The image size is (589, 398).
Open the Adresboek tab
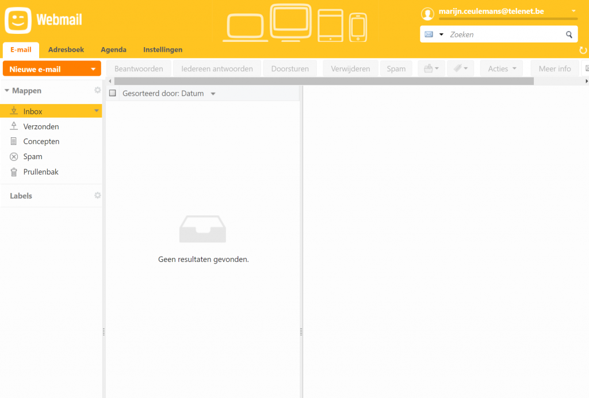(66, 50)
